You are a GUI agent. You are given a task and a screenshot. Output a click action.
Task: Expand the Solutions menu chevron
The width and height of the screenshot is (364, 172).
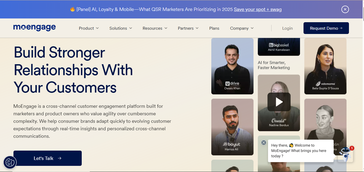131,28
